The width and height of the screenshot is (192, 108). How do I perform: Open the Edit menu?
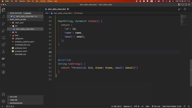tap(16, 1)
